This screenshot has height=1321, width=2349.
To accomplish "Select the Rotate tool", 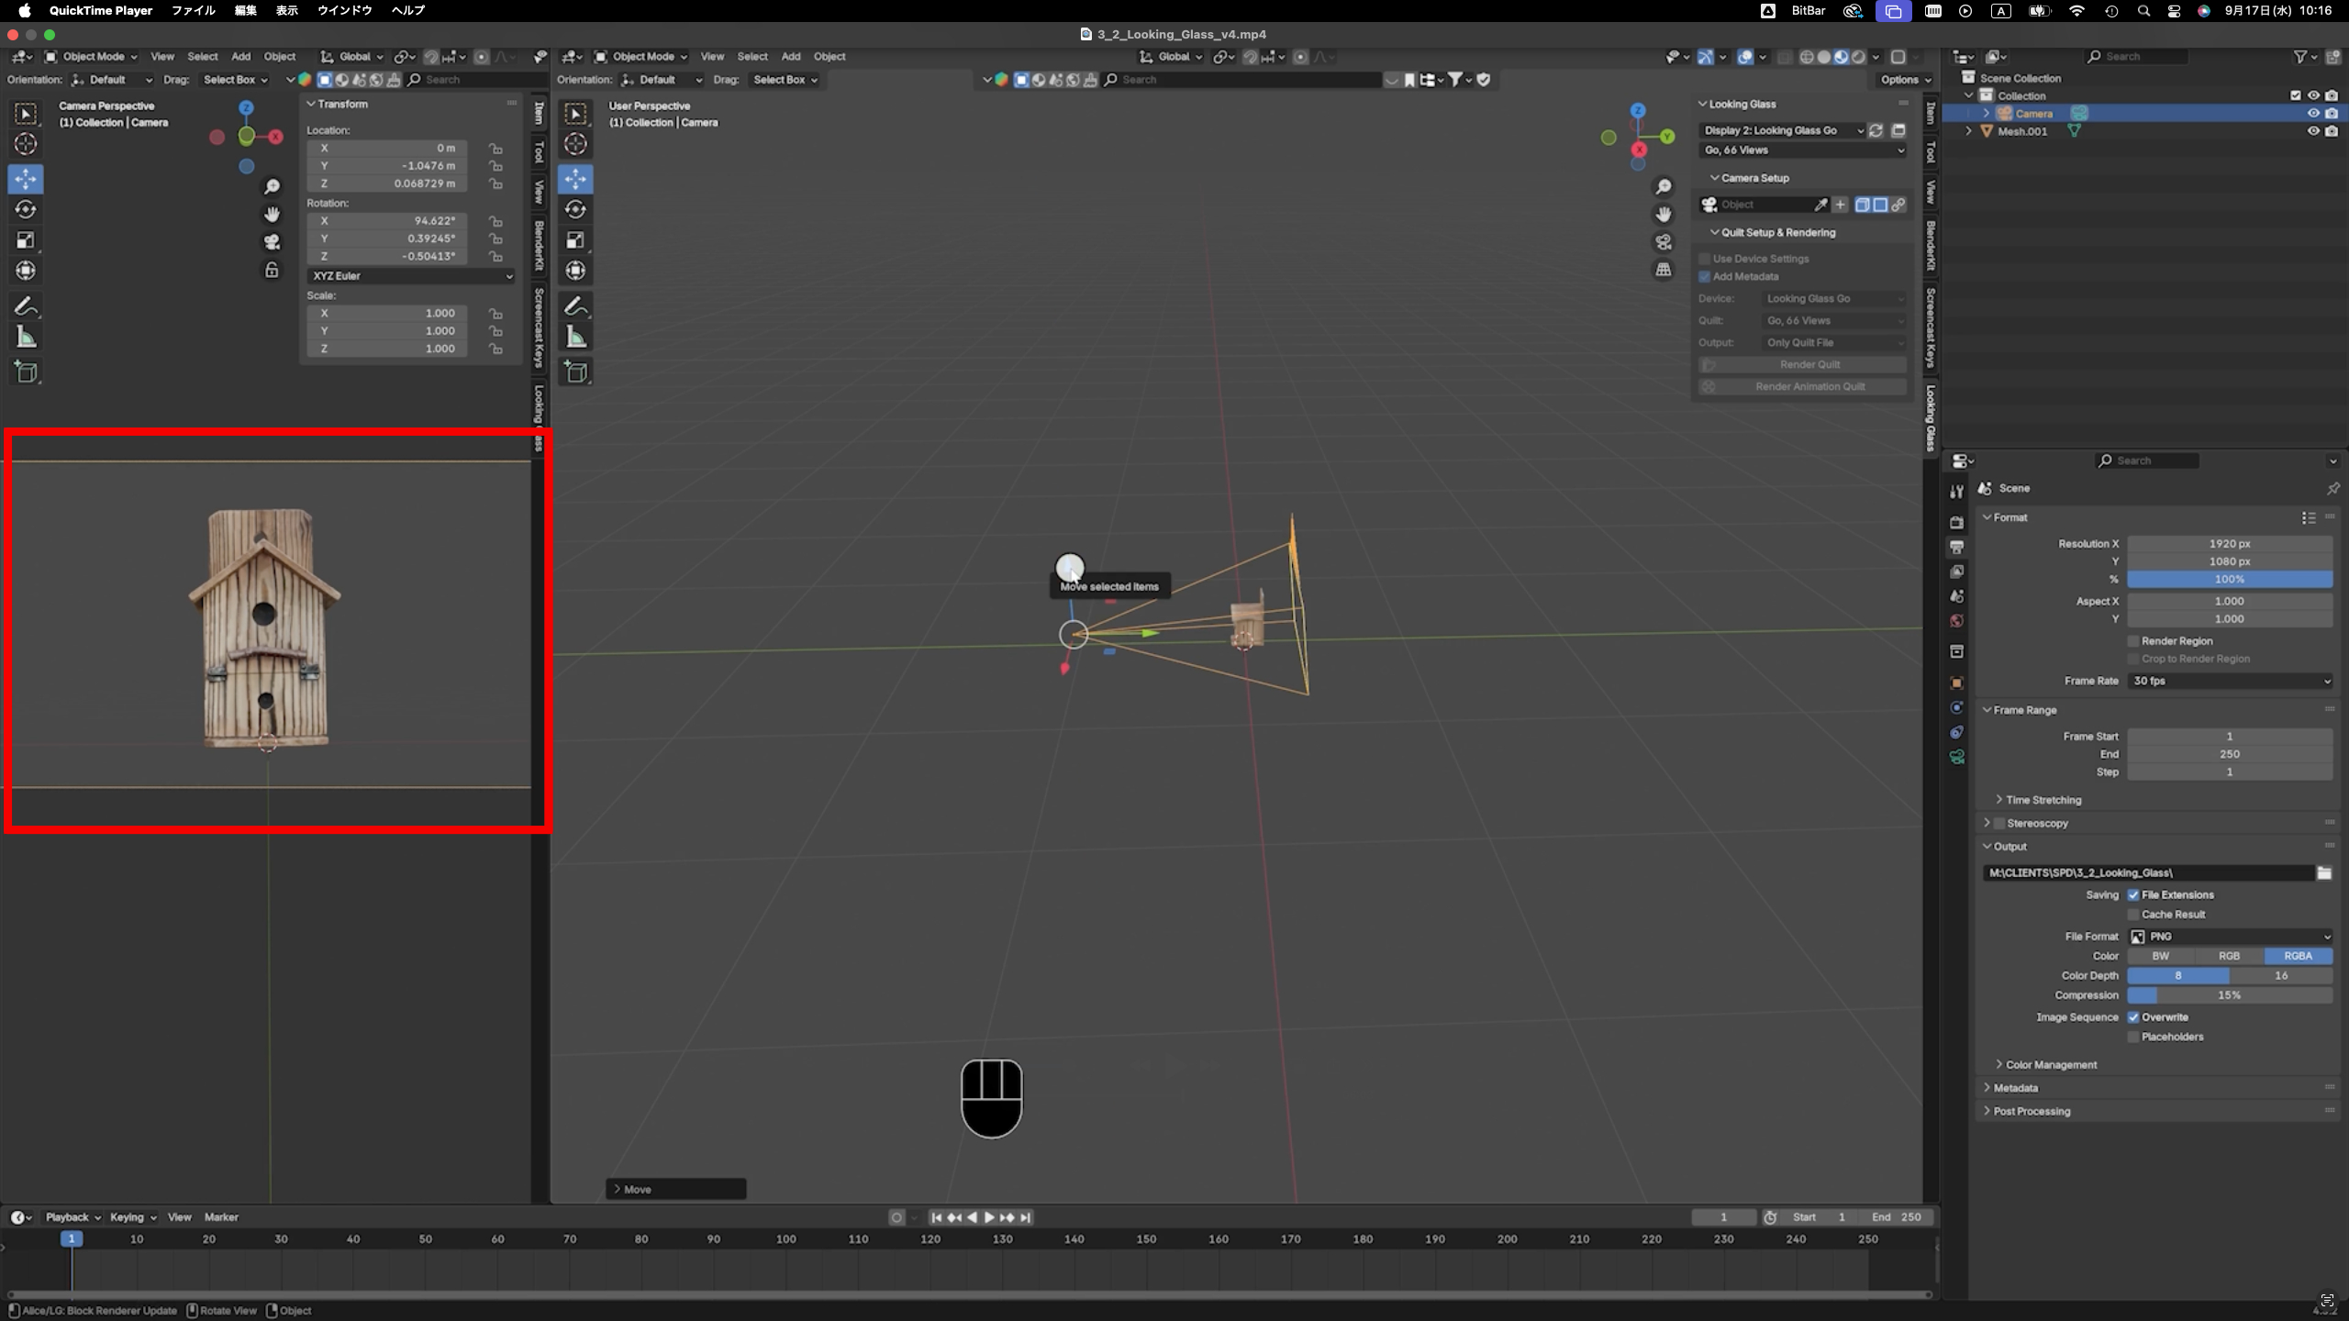I will point(25,209).
